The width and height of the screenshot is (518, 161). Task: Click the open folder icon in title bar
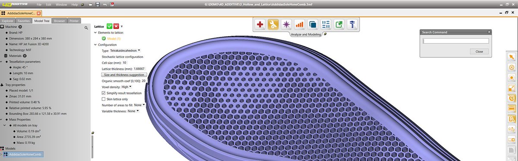pos(90,4)
